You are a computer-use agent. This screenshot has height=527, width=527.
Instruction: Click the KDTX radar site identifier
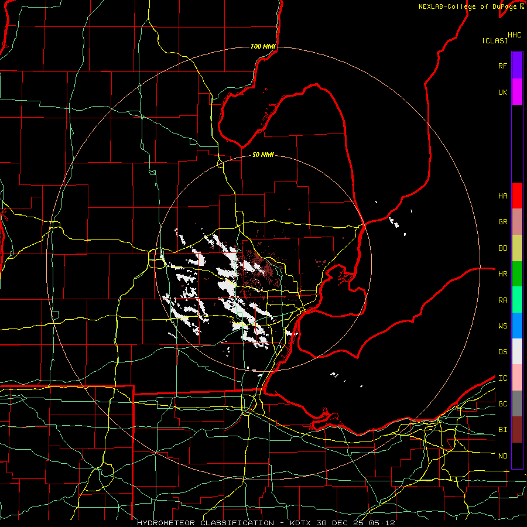tap(300, 523)
